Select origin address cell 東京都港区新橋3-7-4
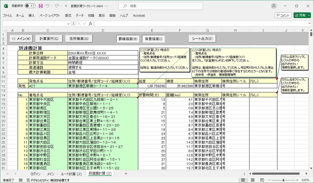The height and width of the screenshot is (183, 314). tap(103, 86)
